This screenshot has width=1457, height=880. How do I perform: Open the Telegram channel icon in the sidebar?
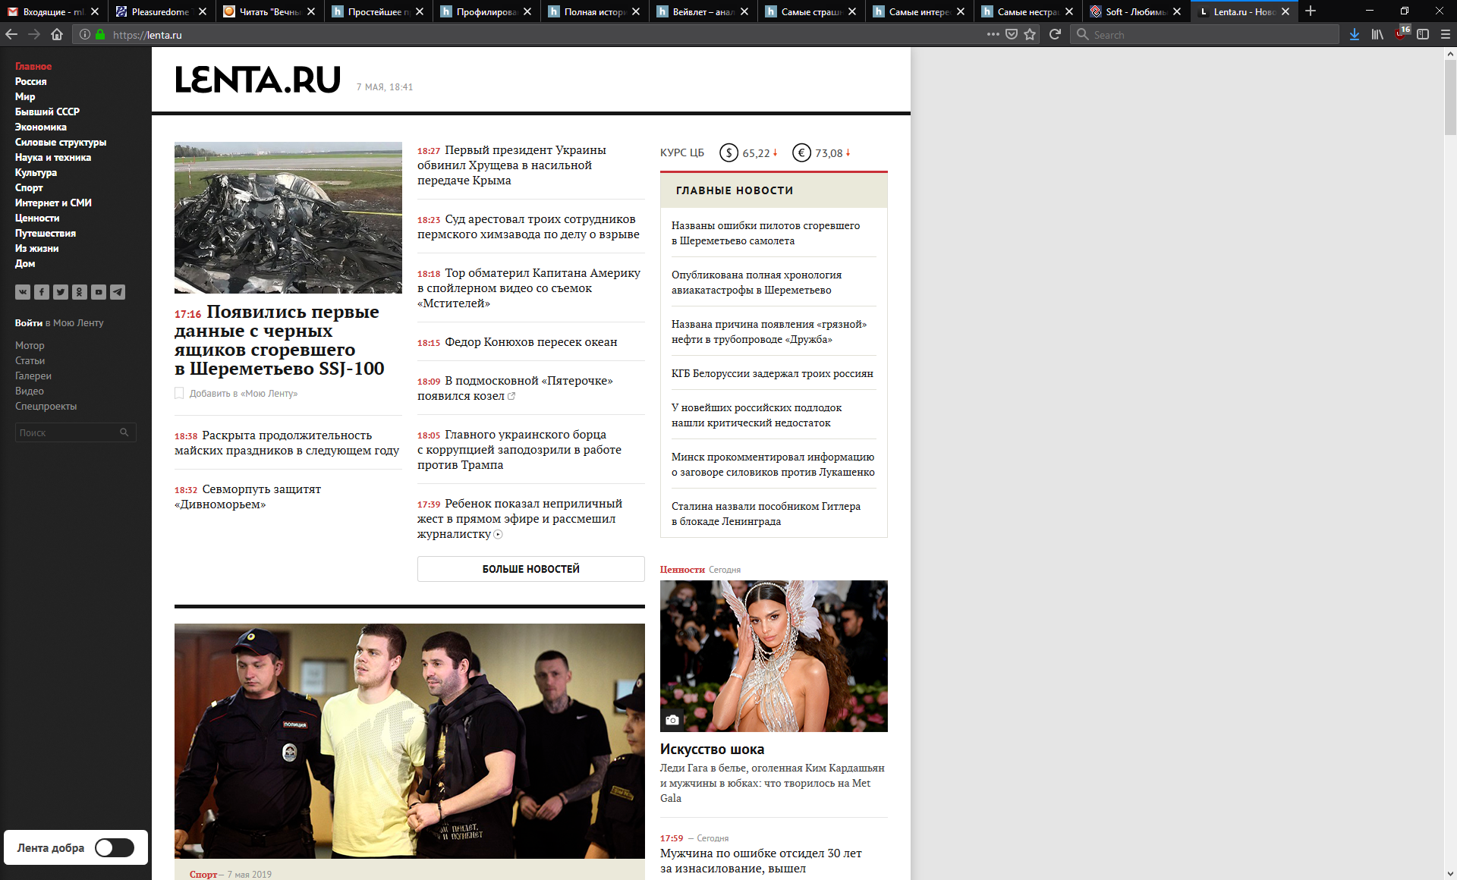click(x=118, y=292)
